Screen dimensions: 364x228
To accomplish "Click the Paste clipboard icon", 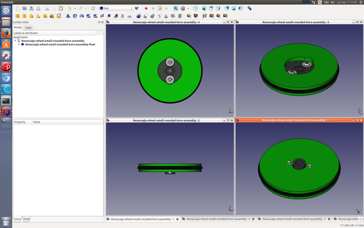I will coord(61,8).
